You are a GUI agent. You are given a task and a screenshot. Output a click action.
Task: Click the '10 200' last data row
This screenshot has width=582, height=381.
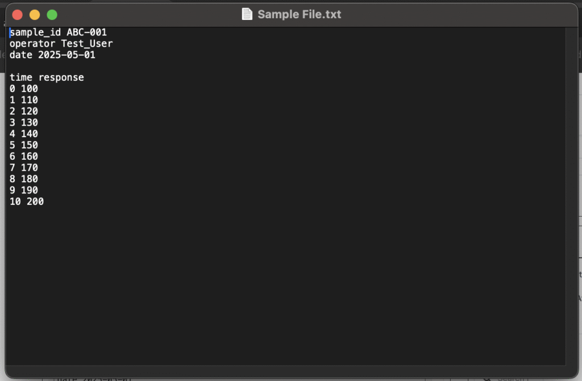pos(27,201)
